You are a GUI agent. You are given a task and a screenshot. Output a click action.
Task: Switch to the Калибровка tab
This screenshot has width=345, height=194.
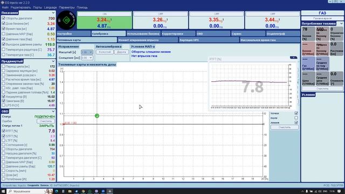[108, 33]
